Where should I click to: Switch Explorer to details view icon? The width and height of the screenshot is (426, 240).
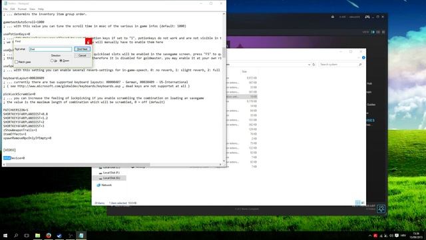tap(358, 203)
